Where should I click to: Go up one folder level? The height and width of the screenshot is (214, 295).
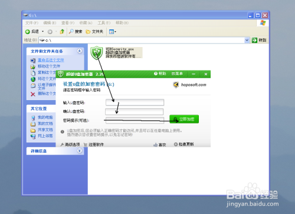coord(62,31)
